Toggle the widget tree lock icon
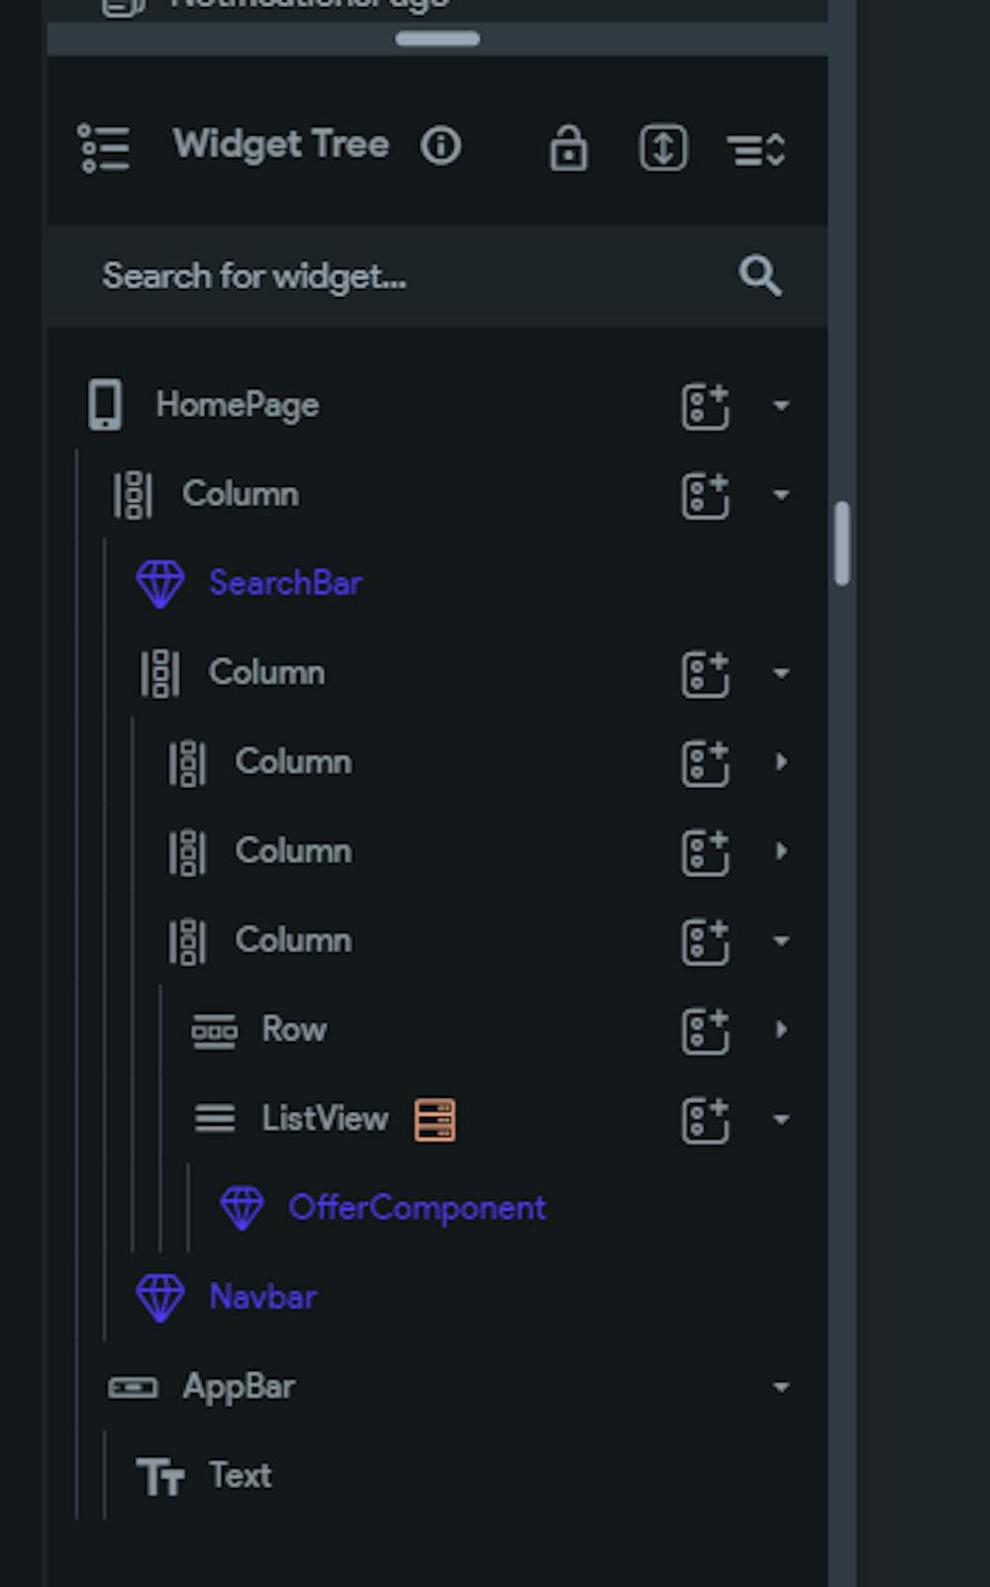This screenshot has height=1587, width=990. pyautogui.click(x=568, y=149)
